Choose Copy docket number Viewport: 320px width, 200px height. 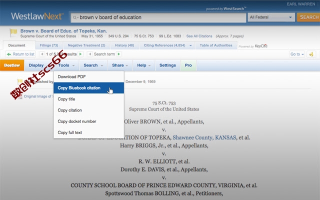point(88,121)
